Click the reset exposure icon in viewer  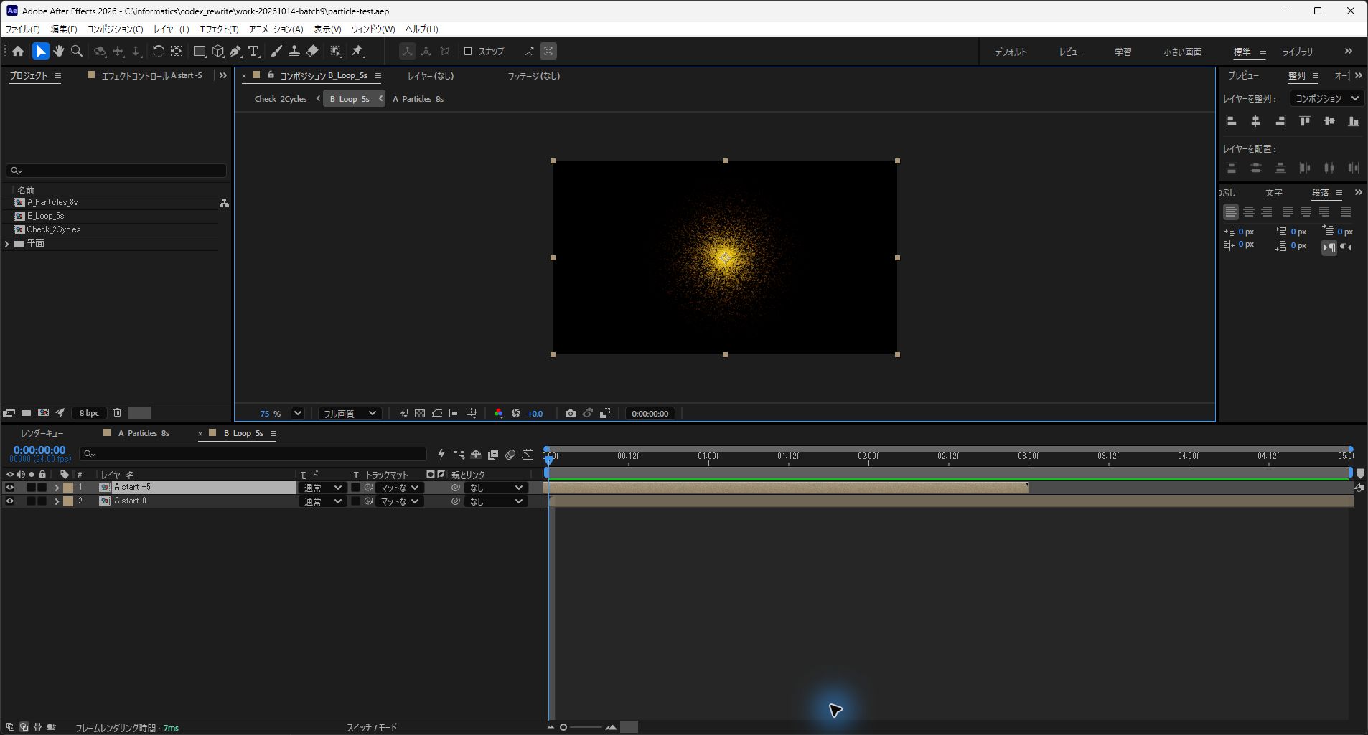[x=516, y=413]
